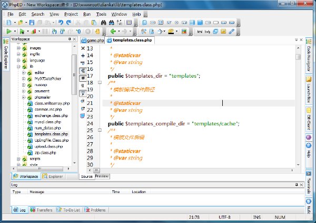The image size is (316, 223).
Task: Click the HTML form element icon
Action: tap(145, 23)
